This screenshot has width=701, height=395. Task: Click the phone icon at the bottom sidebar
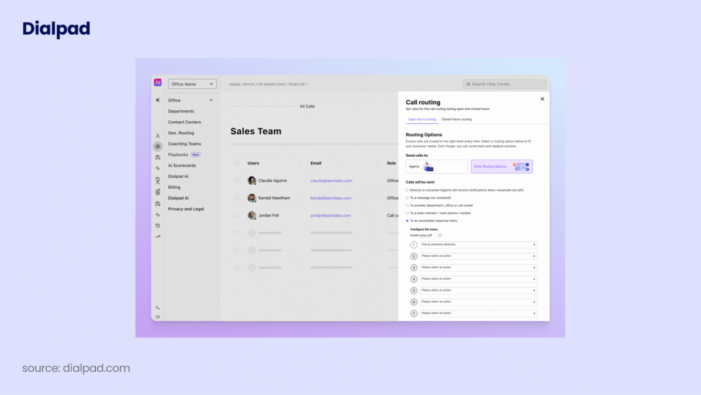(156, 307)
